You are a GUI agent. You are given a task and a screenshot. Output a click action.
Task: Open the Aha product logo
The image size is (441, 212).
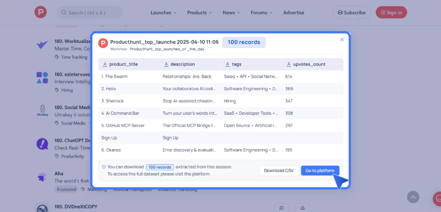42,177
